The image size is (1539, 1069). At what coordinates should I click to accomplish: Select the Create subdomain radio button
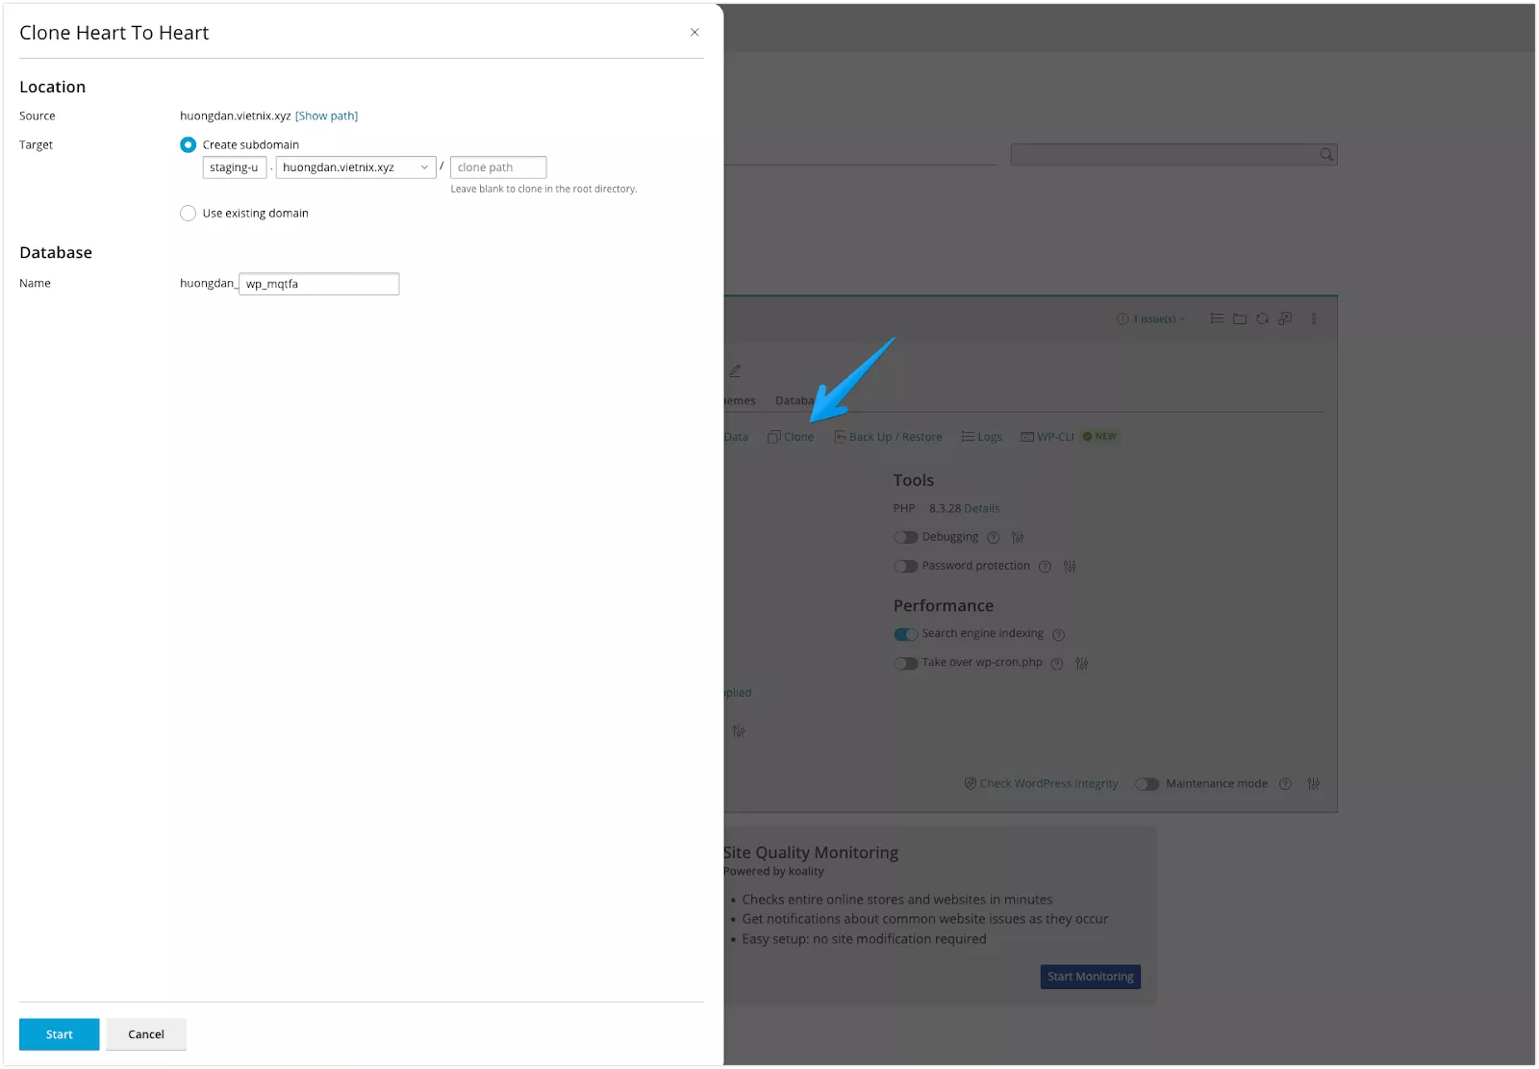click(x=189, y=144)
